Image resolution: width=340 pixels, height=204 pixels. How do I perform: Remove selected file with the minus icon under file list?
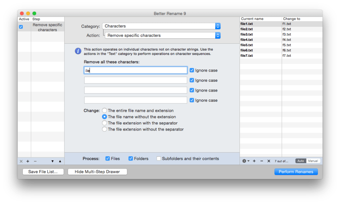262,161
